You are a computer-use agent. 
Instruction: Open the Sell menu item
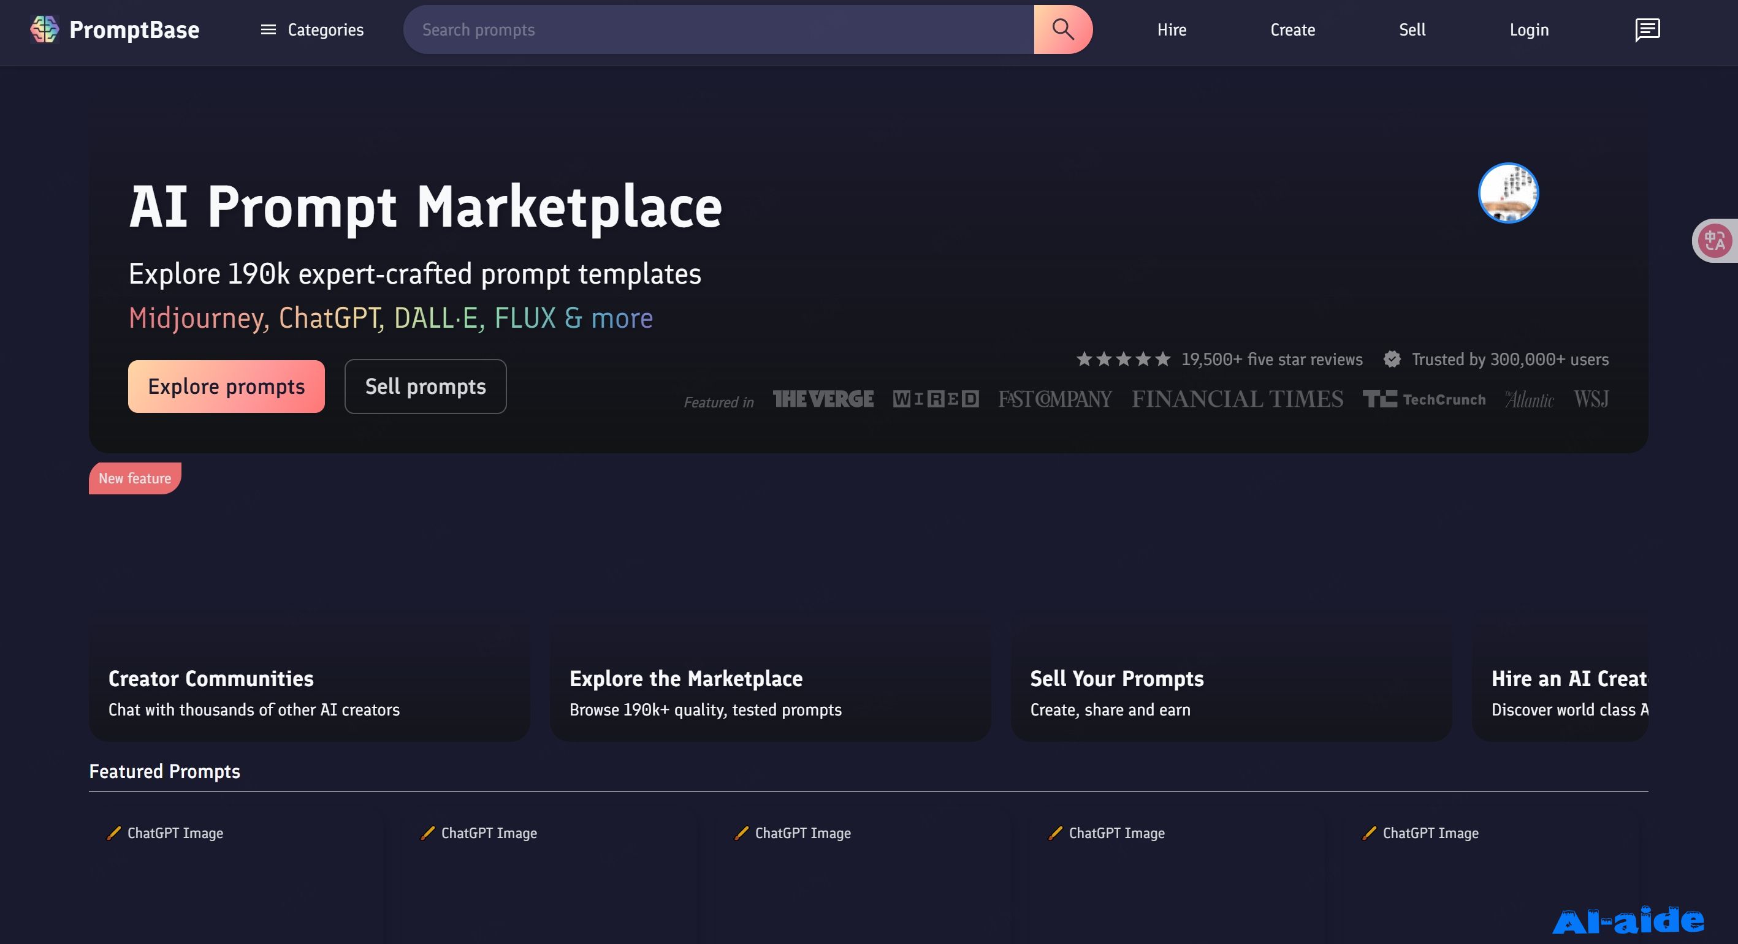[1411, 29]
